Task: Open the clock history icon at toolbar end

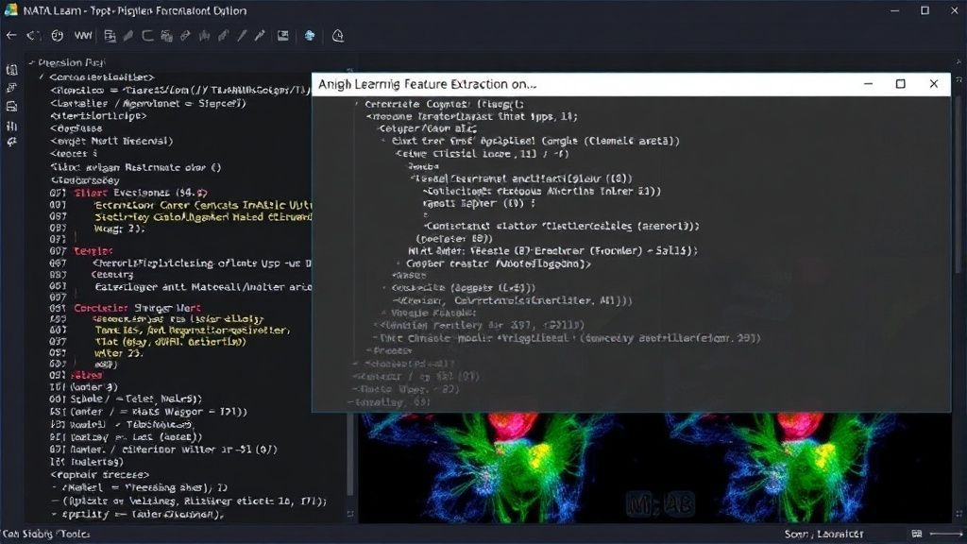Action: pos(337,36)
